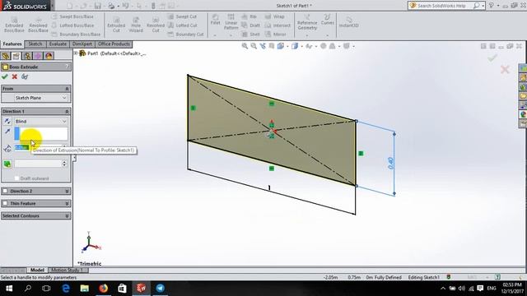Select Swept Cut command
This screenshot has width=527, height=296.
pos(182,16)
